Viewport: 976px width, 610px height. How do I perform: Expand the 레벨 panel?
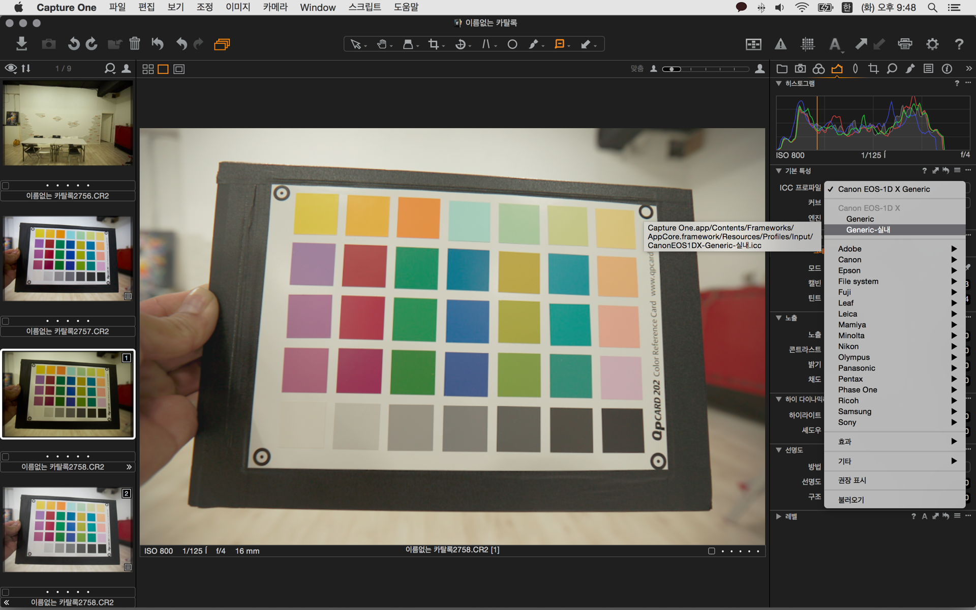coord(779,516)
